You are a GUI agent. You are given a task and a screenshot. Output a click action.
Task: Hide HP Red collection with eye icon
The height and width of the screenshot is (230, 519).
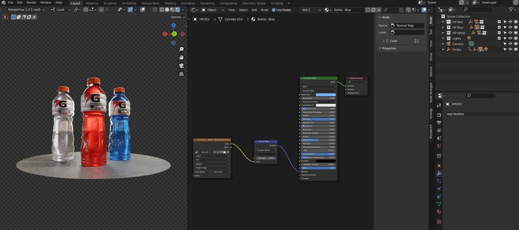(x=510, y=22)
